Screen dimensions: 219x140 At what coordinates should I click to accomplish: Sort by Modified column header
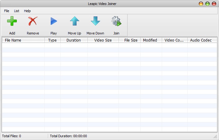point(151,40)
